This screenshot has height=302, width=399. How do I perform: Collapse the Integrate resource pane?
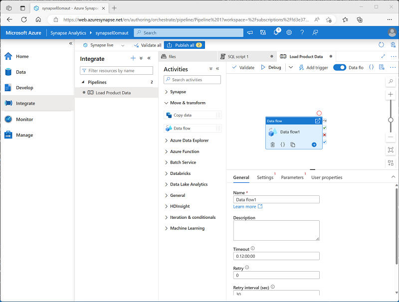(x=149, y=58)
